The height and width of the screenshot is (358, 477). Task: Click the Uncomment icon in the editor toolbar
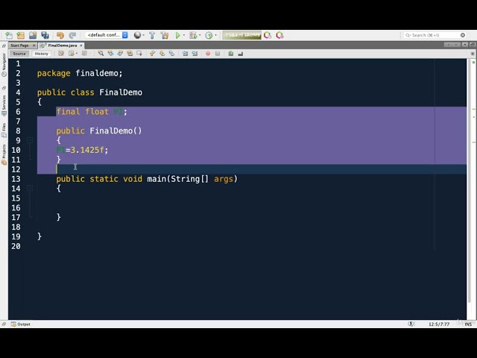(241, 54)
